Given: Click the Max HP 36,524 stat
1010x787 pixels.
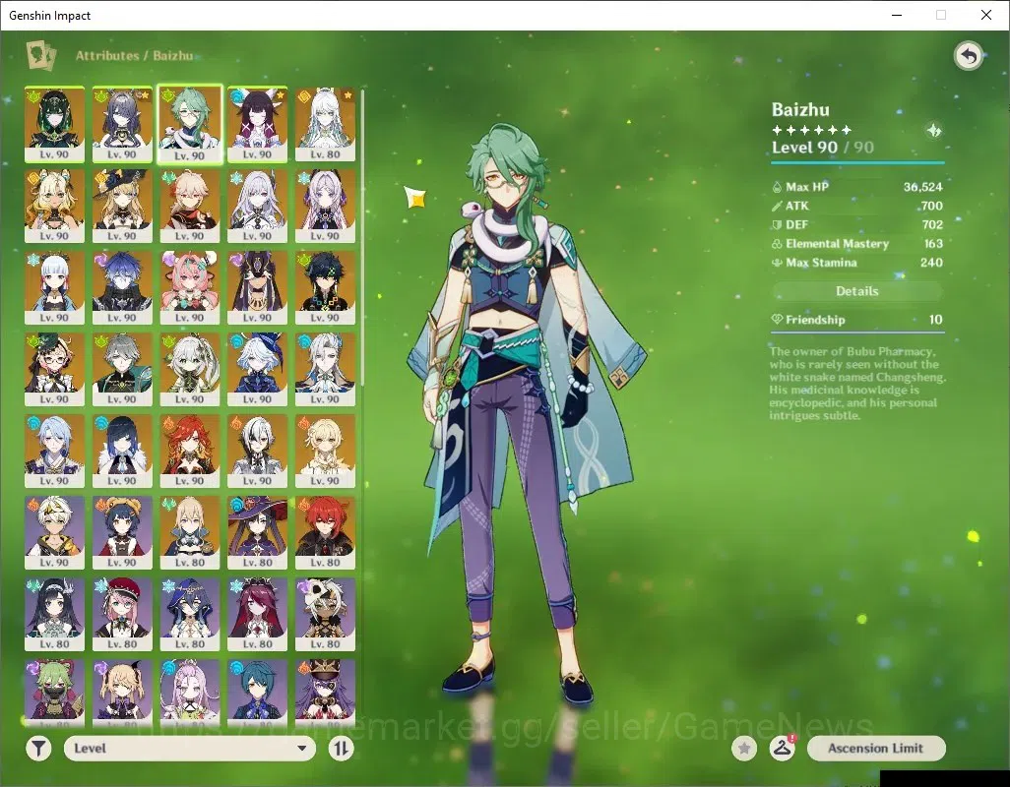Looking at the screenshot, I should point(857,187).
